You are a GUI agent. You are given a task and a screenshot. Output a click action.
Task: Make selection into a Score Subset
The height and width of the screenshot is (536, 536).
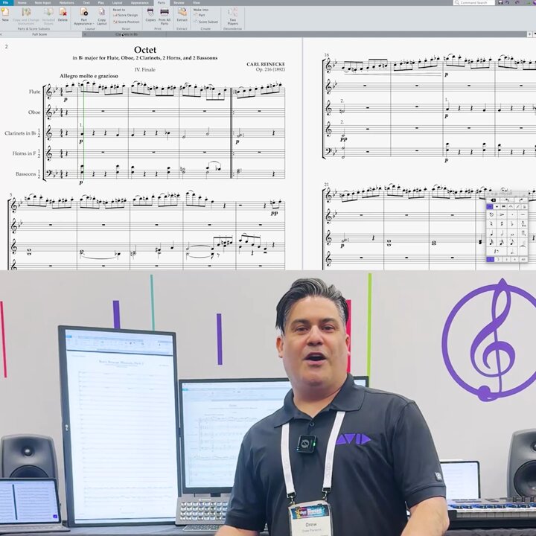tap(205, 22)
